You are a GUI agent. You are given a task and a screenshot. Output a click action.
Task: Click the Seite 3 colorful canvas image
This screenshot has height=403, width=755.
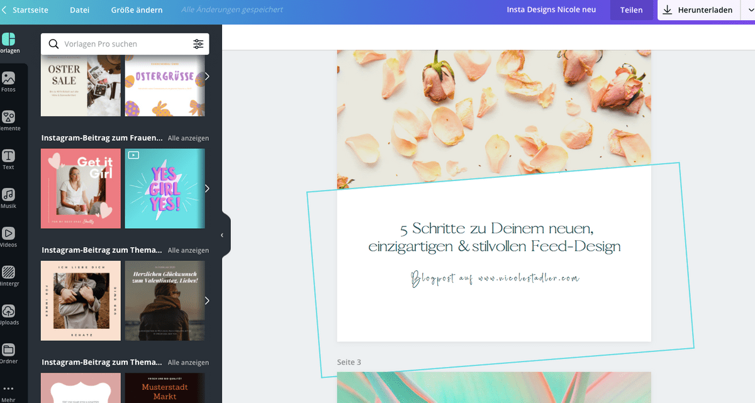(x=494, y=387)
